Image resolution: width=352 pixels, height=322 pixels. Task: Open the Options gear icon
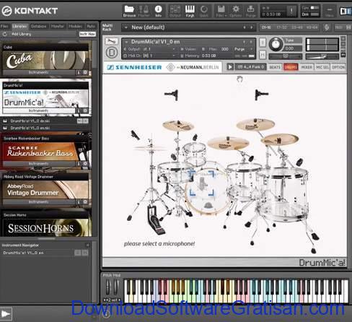pos(236,11)
